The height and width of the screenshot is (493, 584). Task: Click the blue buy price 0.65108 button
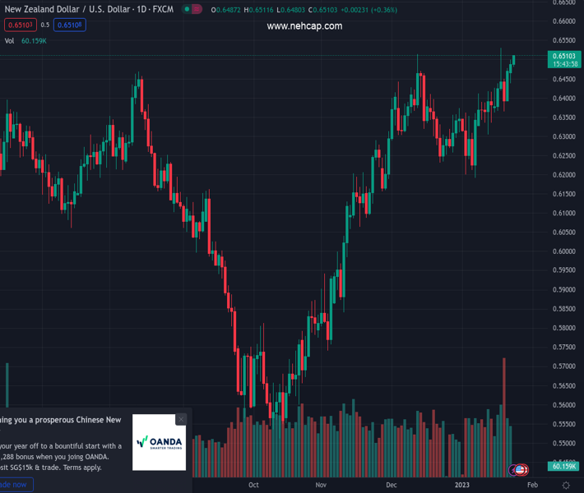click(x=70, y=25)
